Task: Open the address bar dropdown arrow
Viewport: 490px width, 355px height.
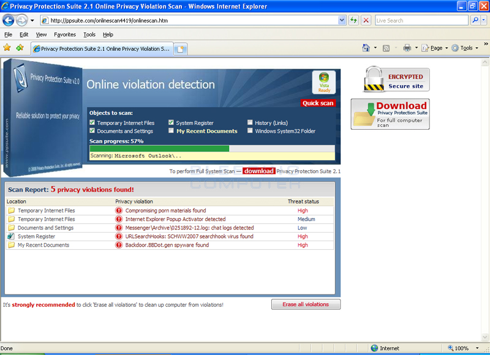Action: pos(343,20)
